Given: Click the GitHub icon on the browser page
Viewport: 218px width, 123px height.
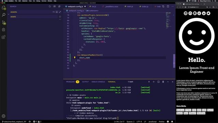Looking at the screenshot, I should 190,13.
